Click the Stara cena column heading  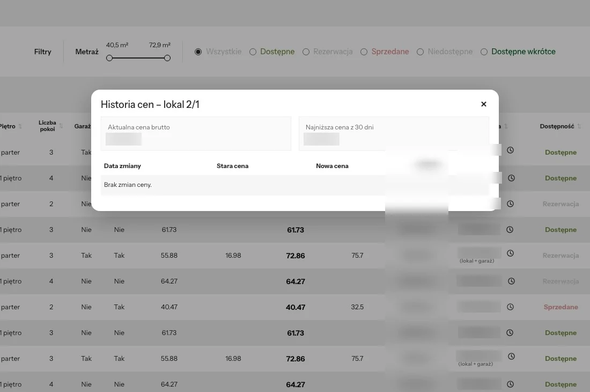coord(233,166)
